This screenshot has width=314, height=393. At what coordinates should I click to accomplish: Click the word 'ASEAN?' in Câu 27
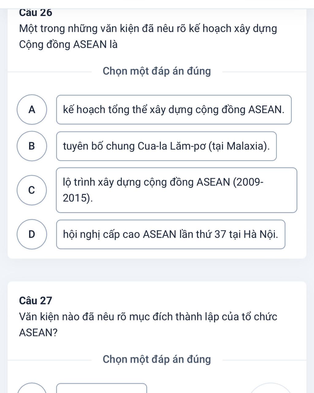tap(38, 332)
